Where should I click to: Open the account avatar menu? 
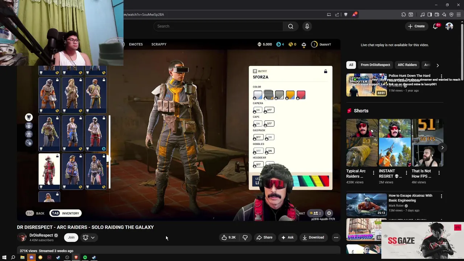click(449, 26)
